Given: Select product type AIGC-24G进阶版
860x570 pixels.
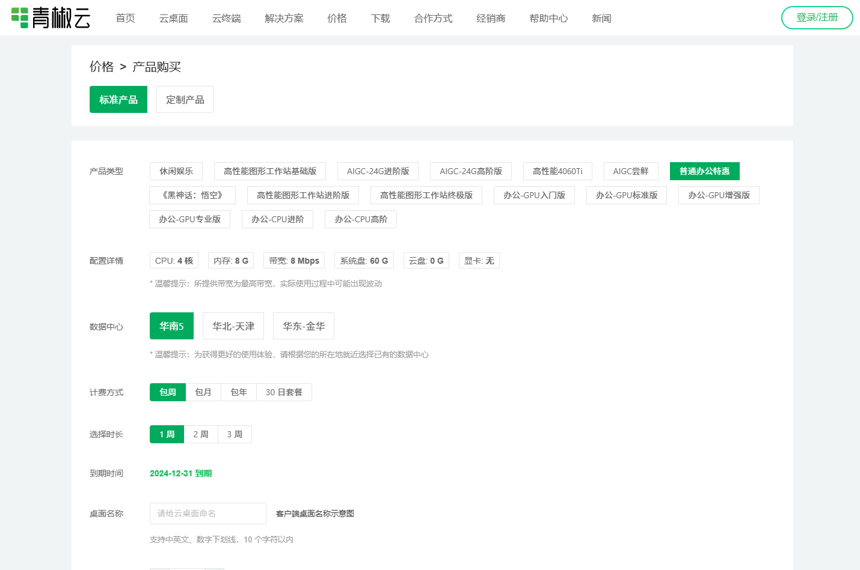Looking at the screenshot, I should 378,171.
